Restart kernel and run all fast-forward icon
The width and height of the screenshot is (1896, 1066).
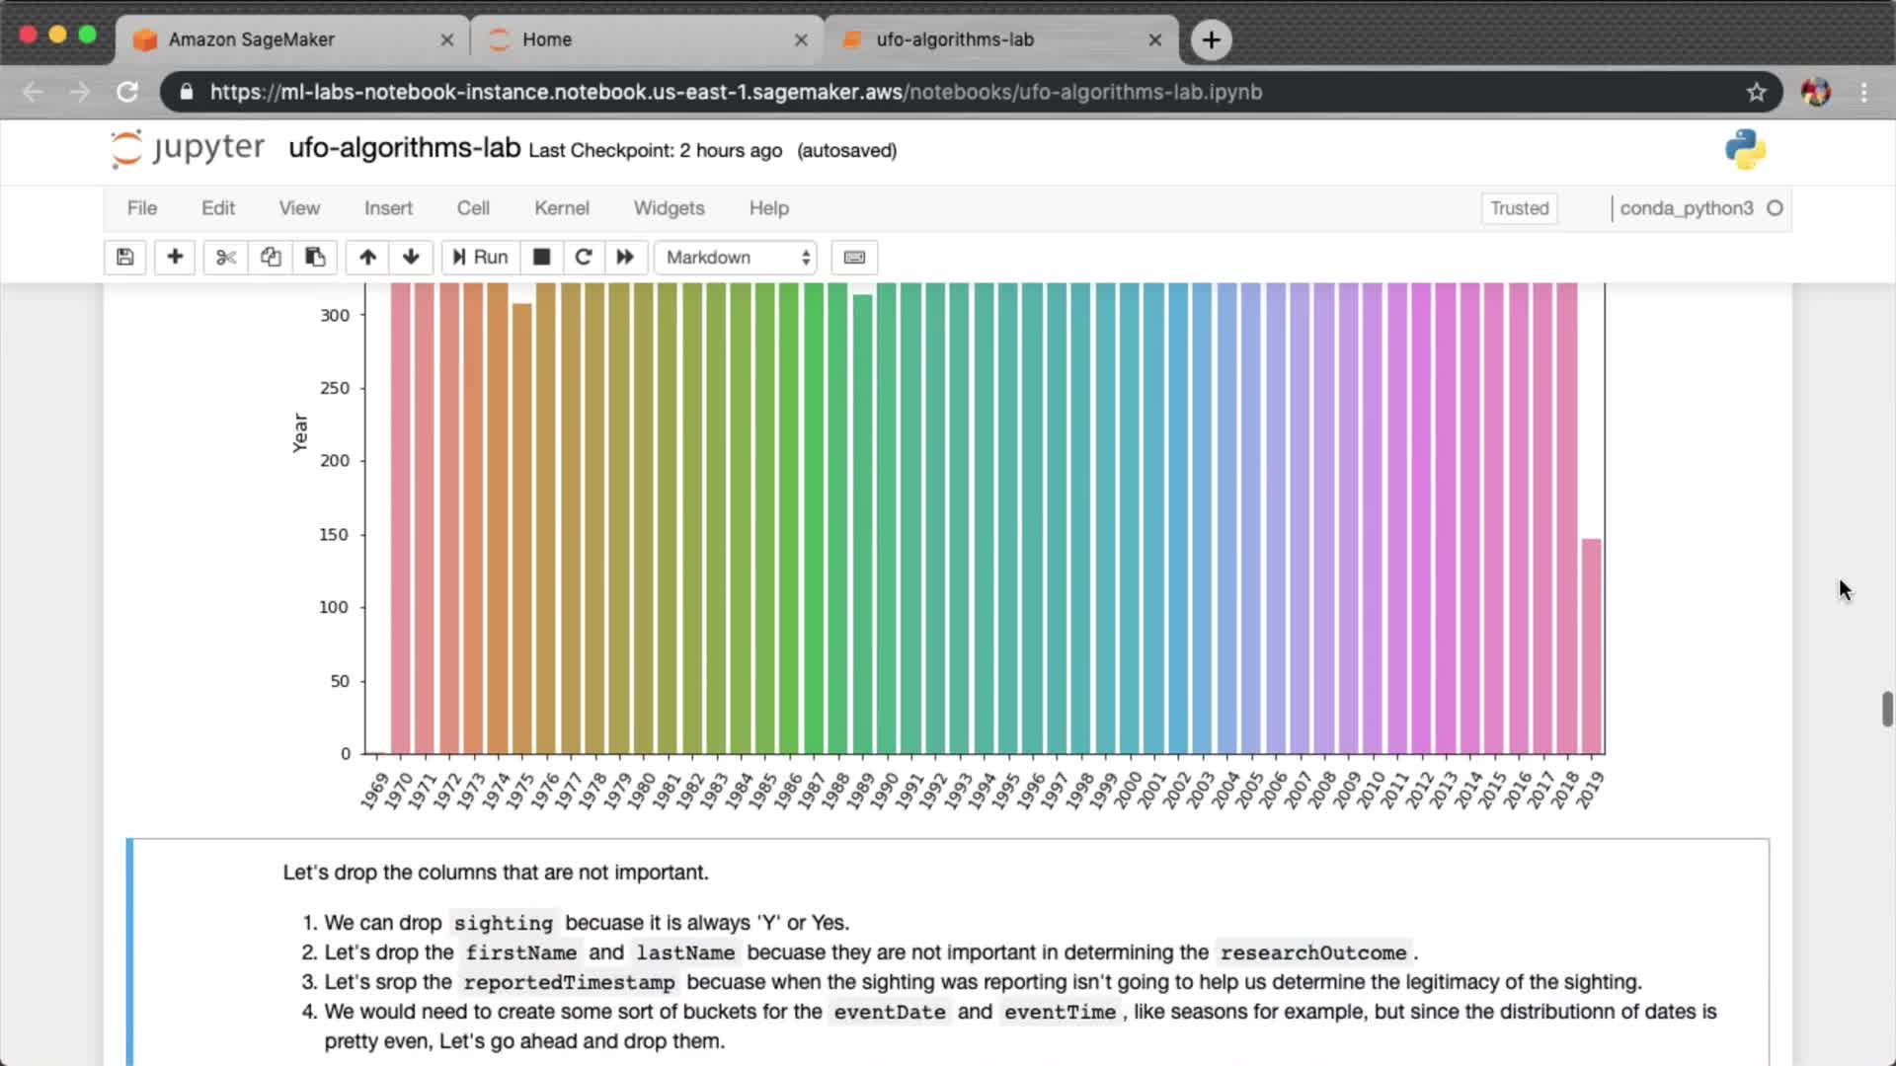click(x=625, y=258)
